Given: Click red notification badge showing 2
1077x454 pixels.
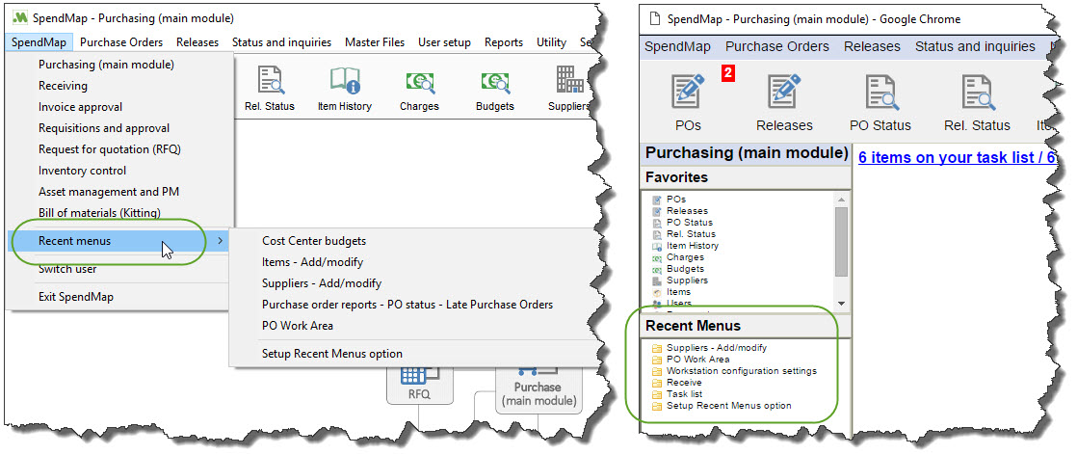Looking at the screenshot, I should 728,73.
